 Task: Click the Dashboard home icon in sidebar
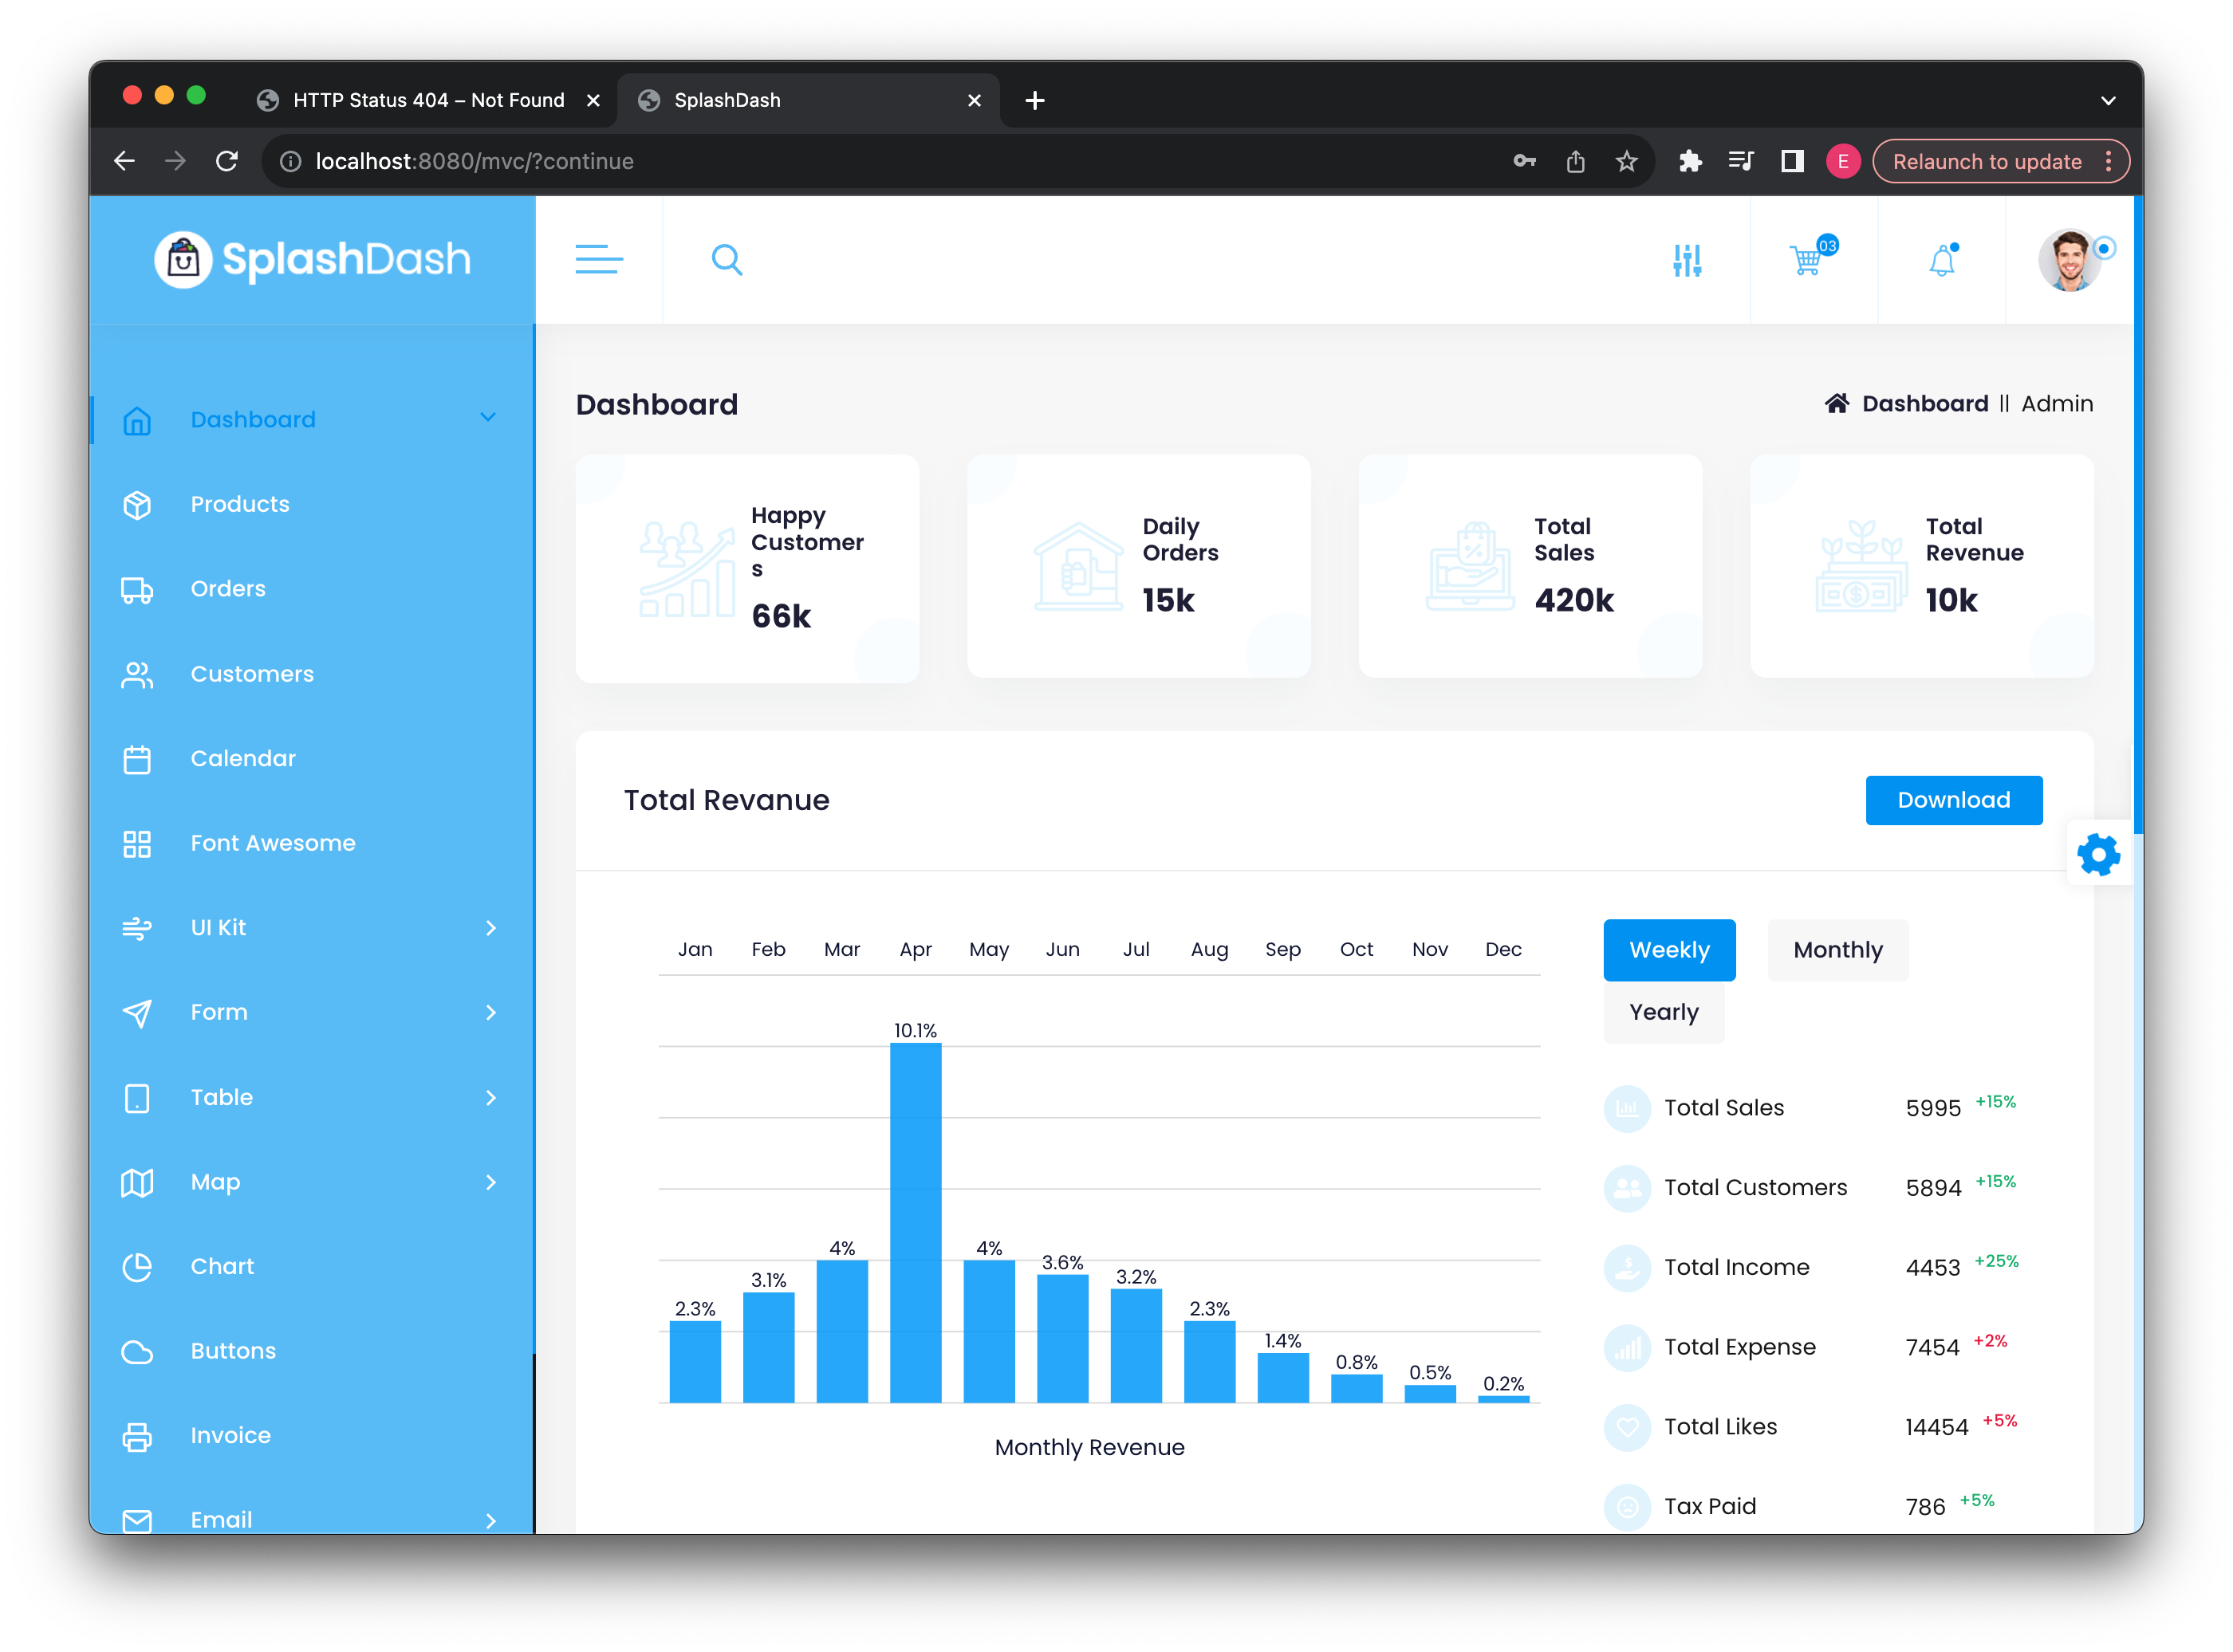pos(137,419)
